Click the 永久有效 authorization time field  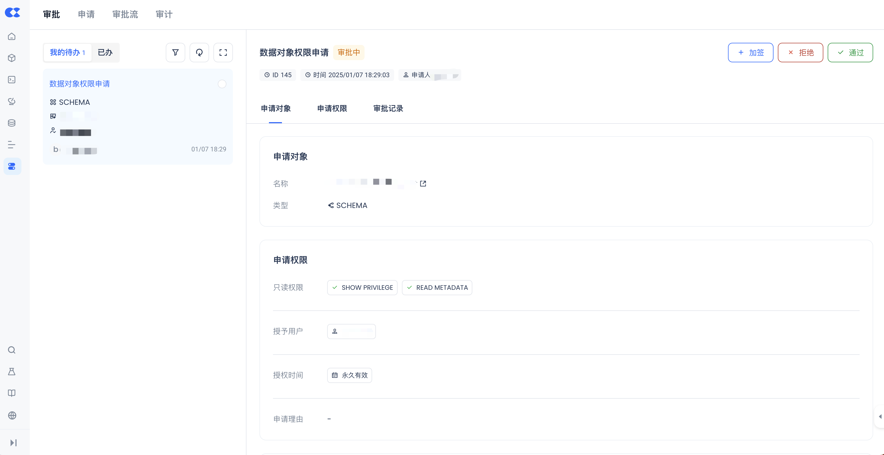click(349, 375)
